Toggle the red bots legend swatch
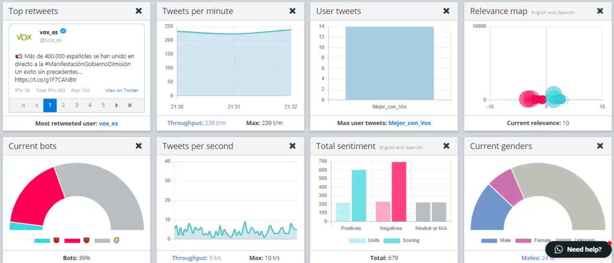The width and height of the screenshot is (614, 263). point(72,240)
